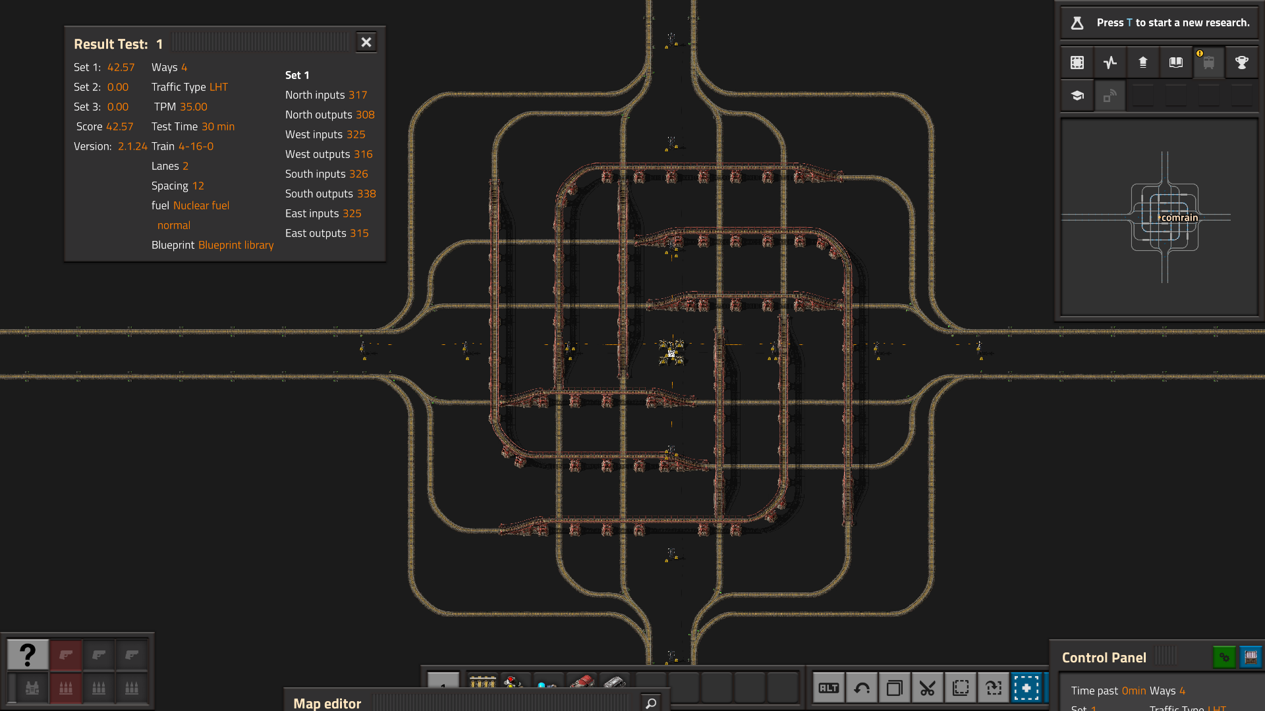
Task: Click the 'East outputs 315' stat
Action: 327,233
